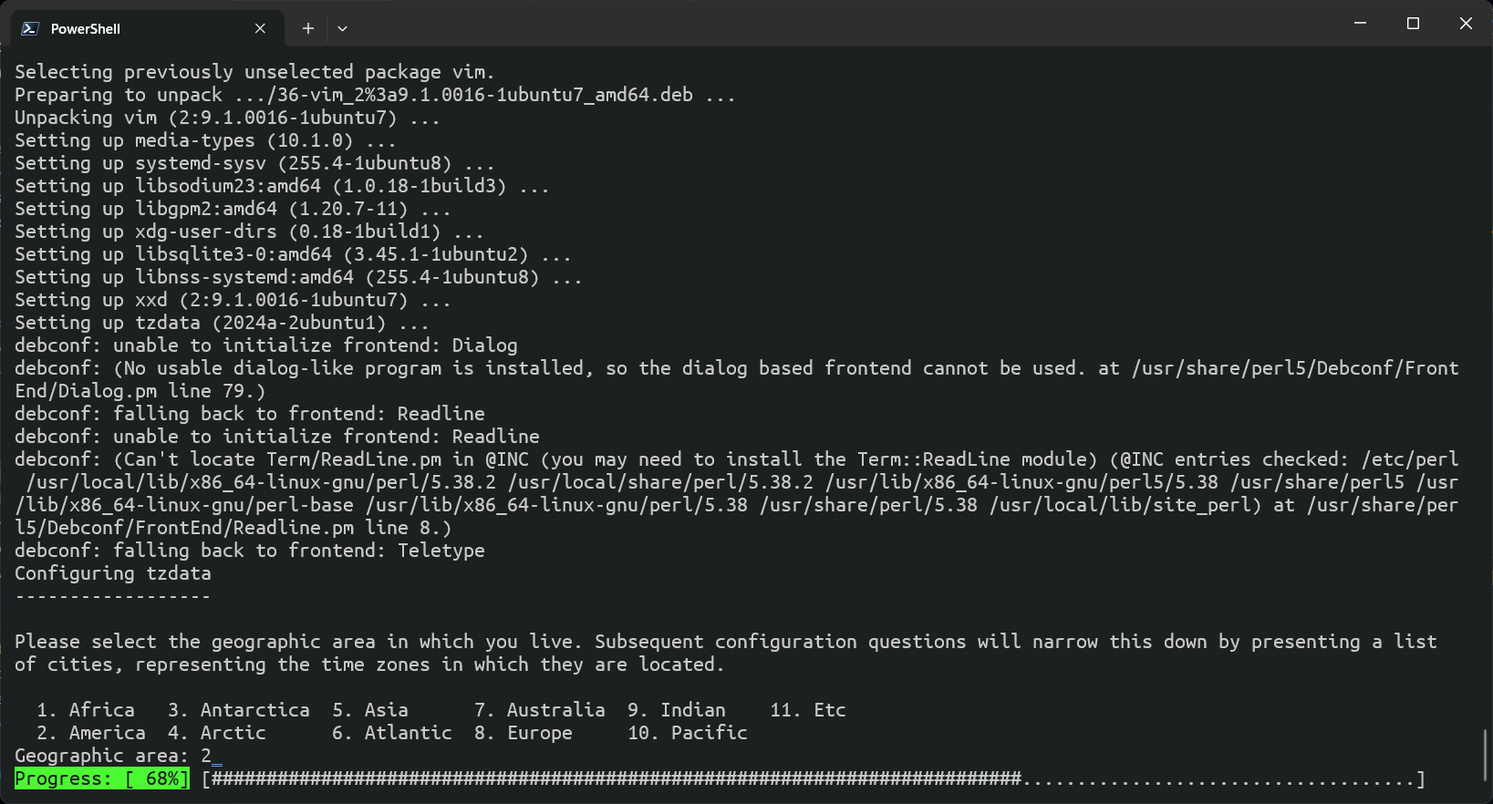Screen dimensions: 1493x804
Task: Click the "Configuring tzdata" line
Action: click(x=112, y=573)
